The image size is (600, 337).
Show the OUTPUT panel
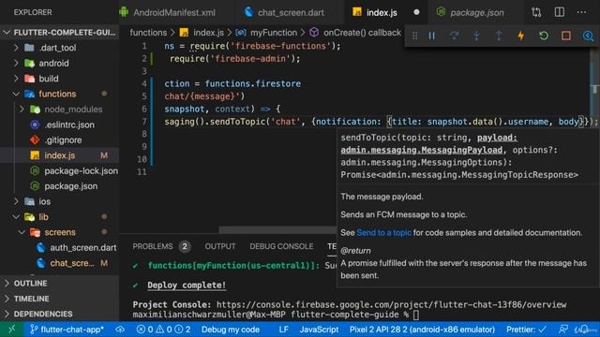(x=220, y=246)
